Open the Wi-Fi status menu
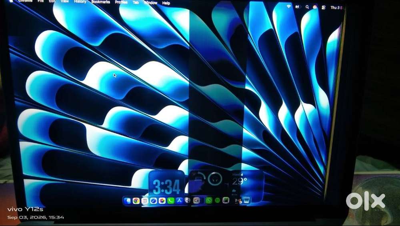The width and height of the screenshot is (400, 226). click(288, 7)
